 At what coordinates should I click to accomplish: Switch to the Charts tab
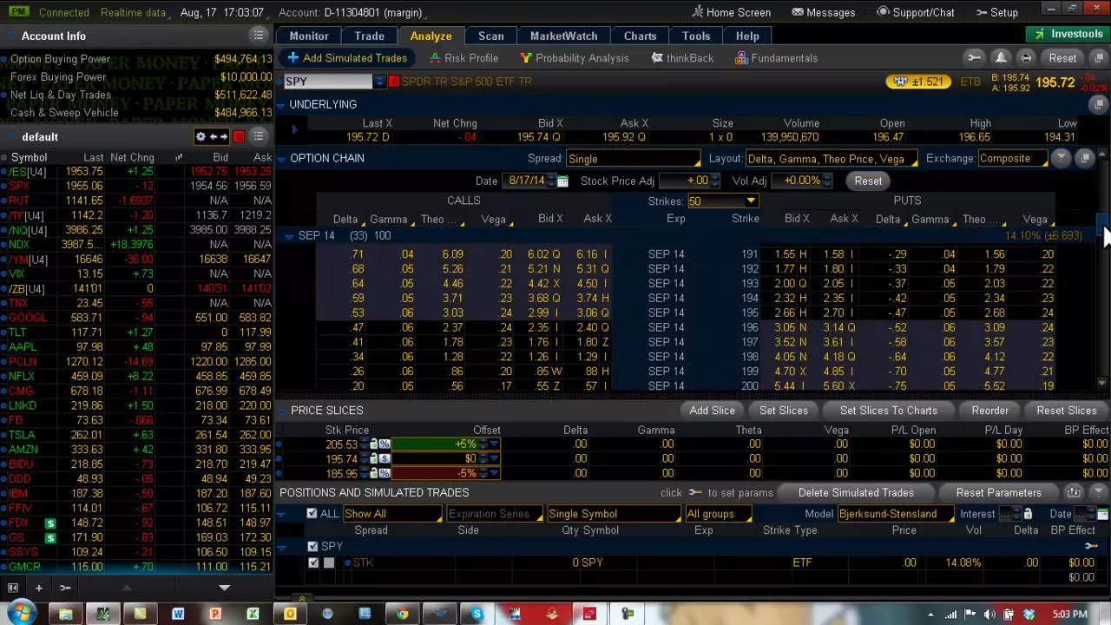click(640, 36)
